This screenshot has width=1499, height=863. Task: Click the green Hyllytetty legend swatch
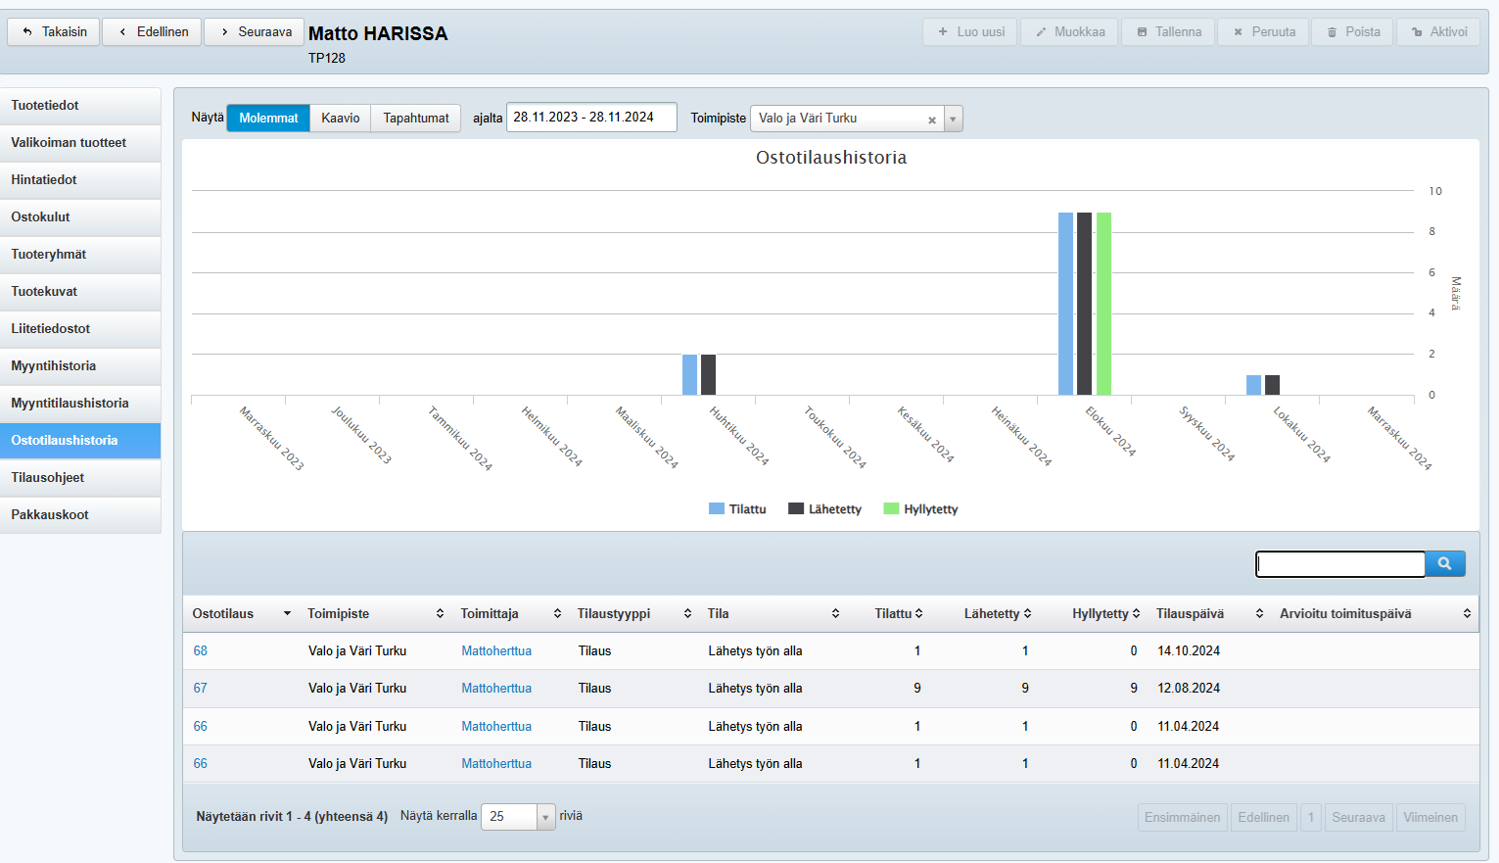[891, 509]
